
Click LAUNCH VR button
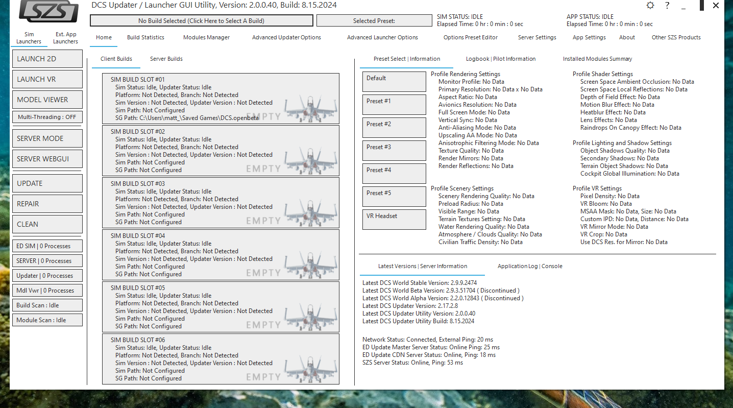(47, 79)
